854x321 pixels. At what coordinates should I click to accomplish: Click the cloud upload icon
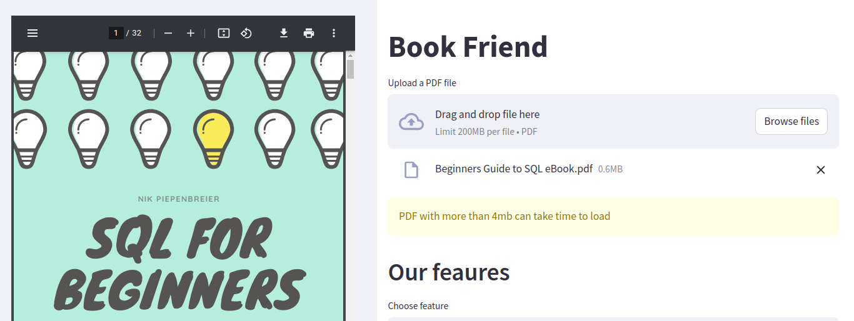411,121
